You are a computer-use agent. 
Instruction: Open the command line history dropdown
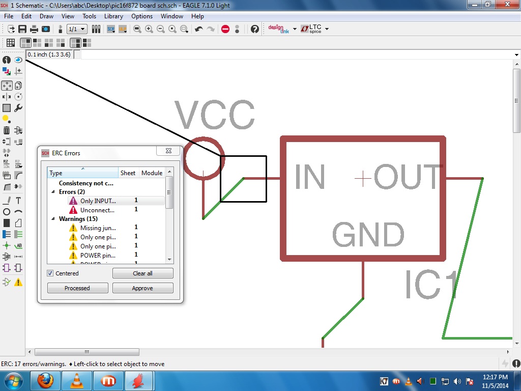(516, 55)
